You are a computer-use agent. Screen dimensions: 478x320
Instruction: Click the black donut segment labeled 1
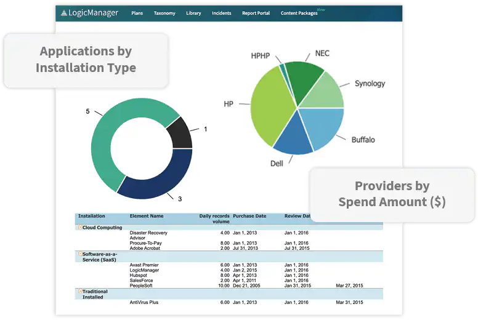coord(181,134)
